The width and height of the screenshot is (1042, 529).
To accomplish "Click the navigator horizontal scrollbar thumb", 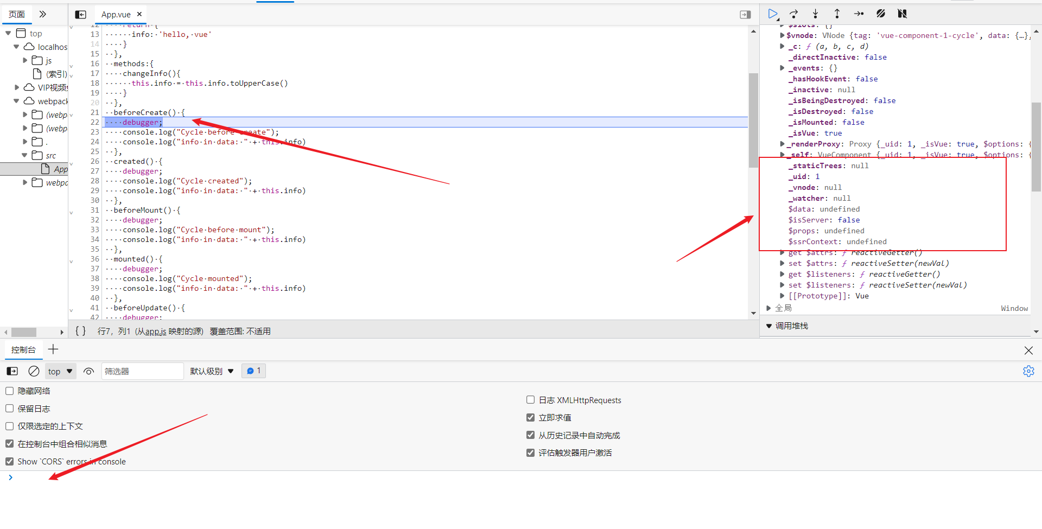I will click(24, 332).
